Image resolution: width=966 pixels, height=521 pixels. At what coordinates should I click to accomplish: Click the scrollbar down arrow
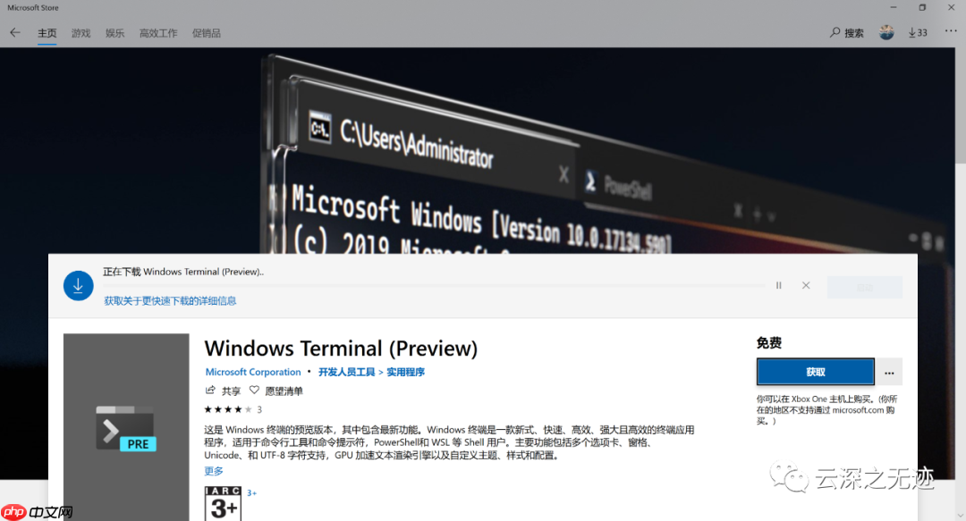tap(961, 514)
